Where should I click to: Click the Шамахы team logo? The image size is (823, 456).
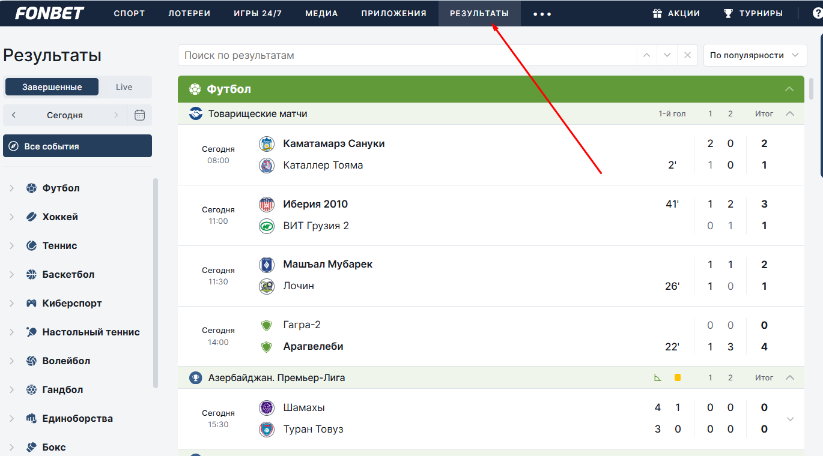pyautogui.click(x=267, y=408)
